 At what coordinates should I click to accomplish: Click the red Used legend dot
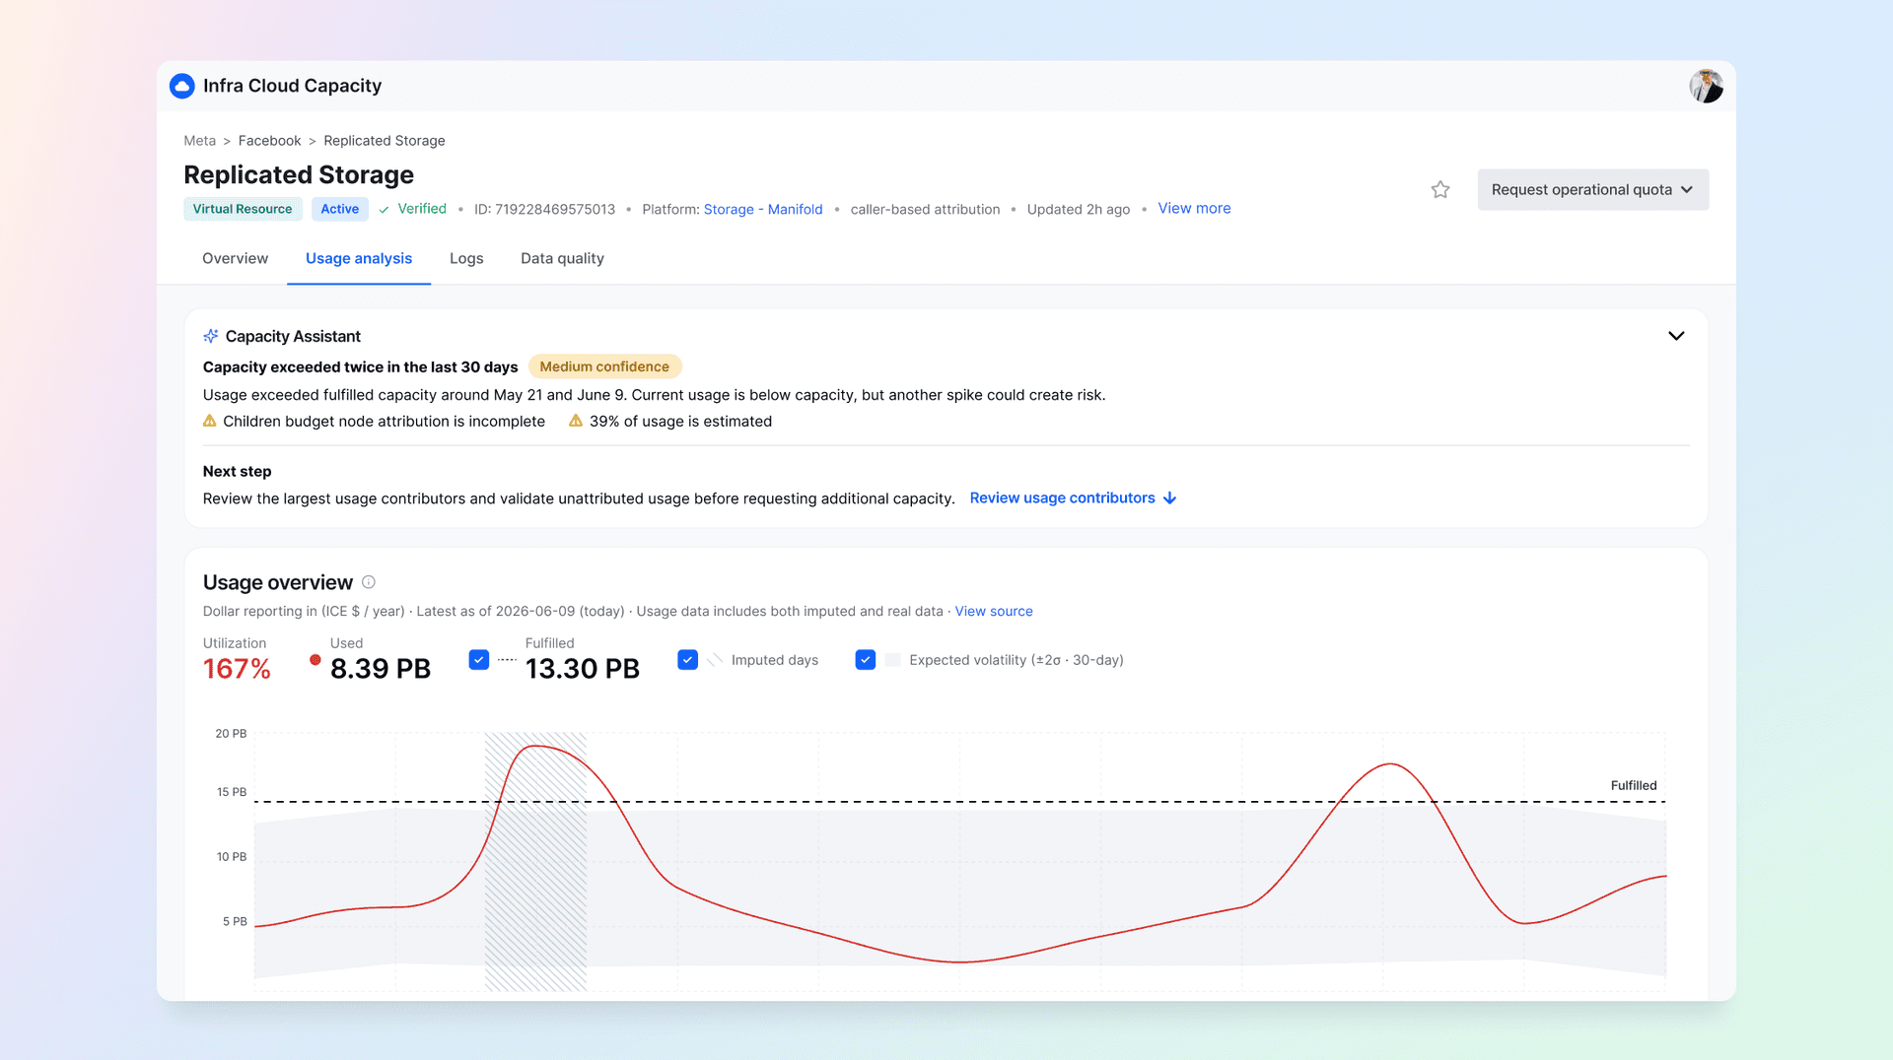(x=315, y=660)
